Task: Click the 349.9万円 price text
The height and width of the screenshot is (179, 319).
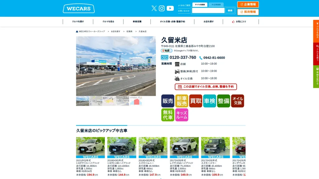Action: 186,175
